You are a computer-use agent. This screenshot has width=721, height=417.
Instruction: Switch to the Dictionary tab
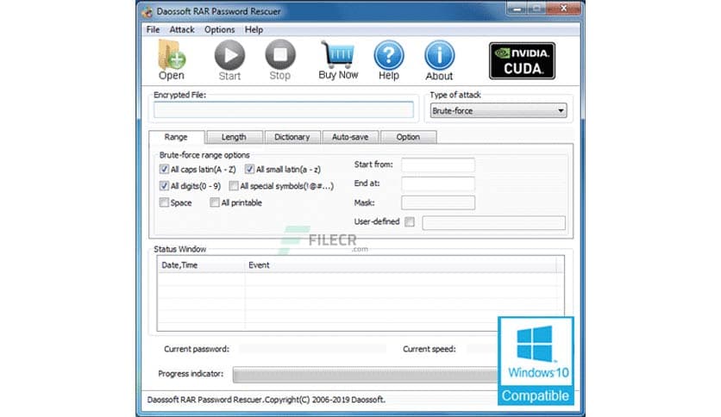coord(292,137)
